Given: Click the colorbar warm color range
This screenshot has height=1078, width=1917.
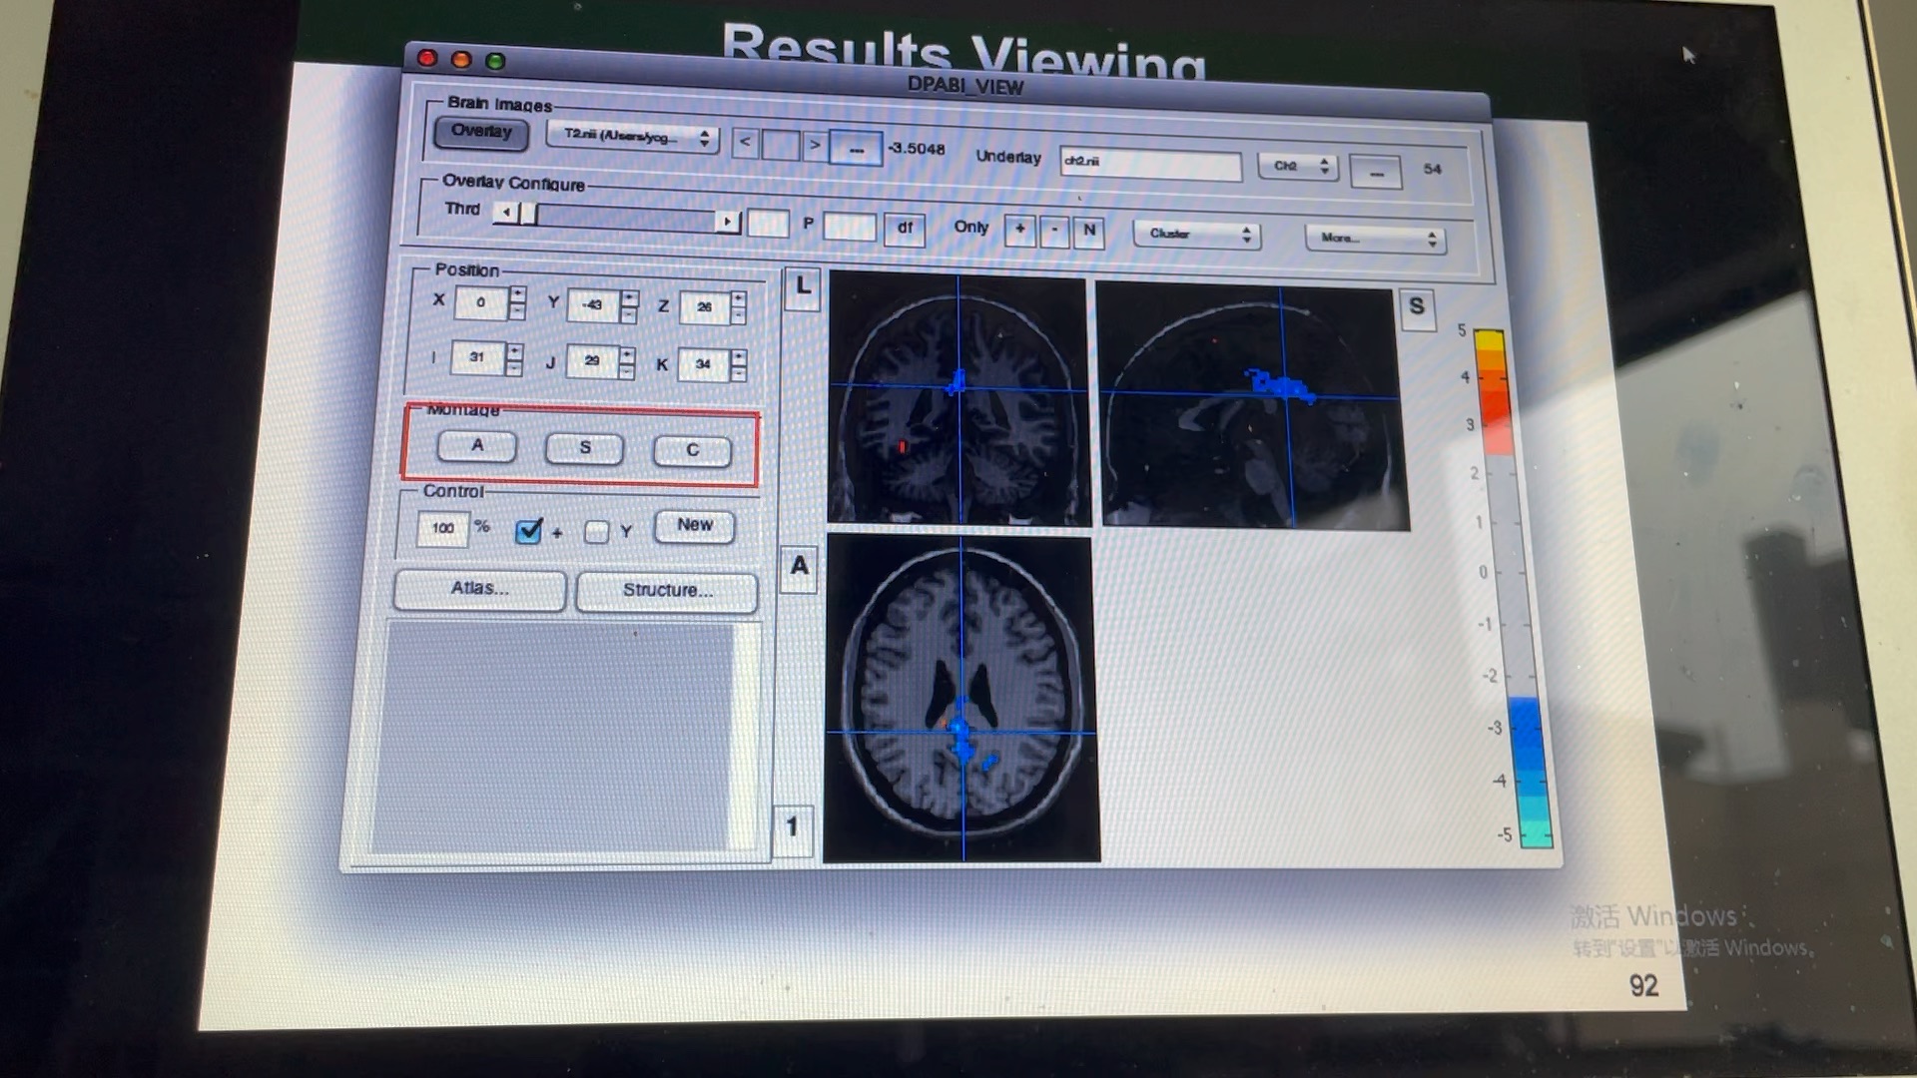Looking at the screenshot, I should coord(1492,392).
